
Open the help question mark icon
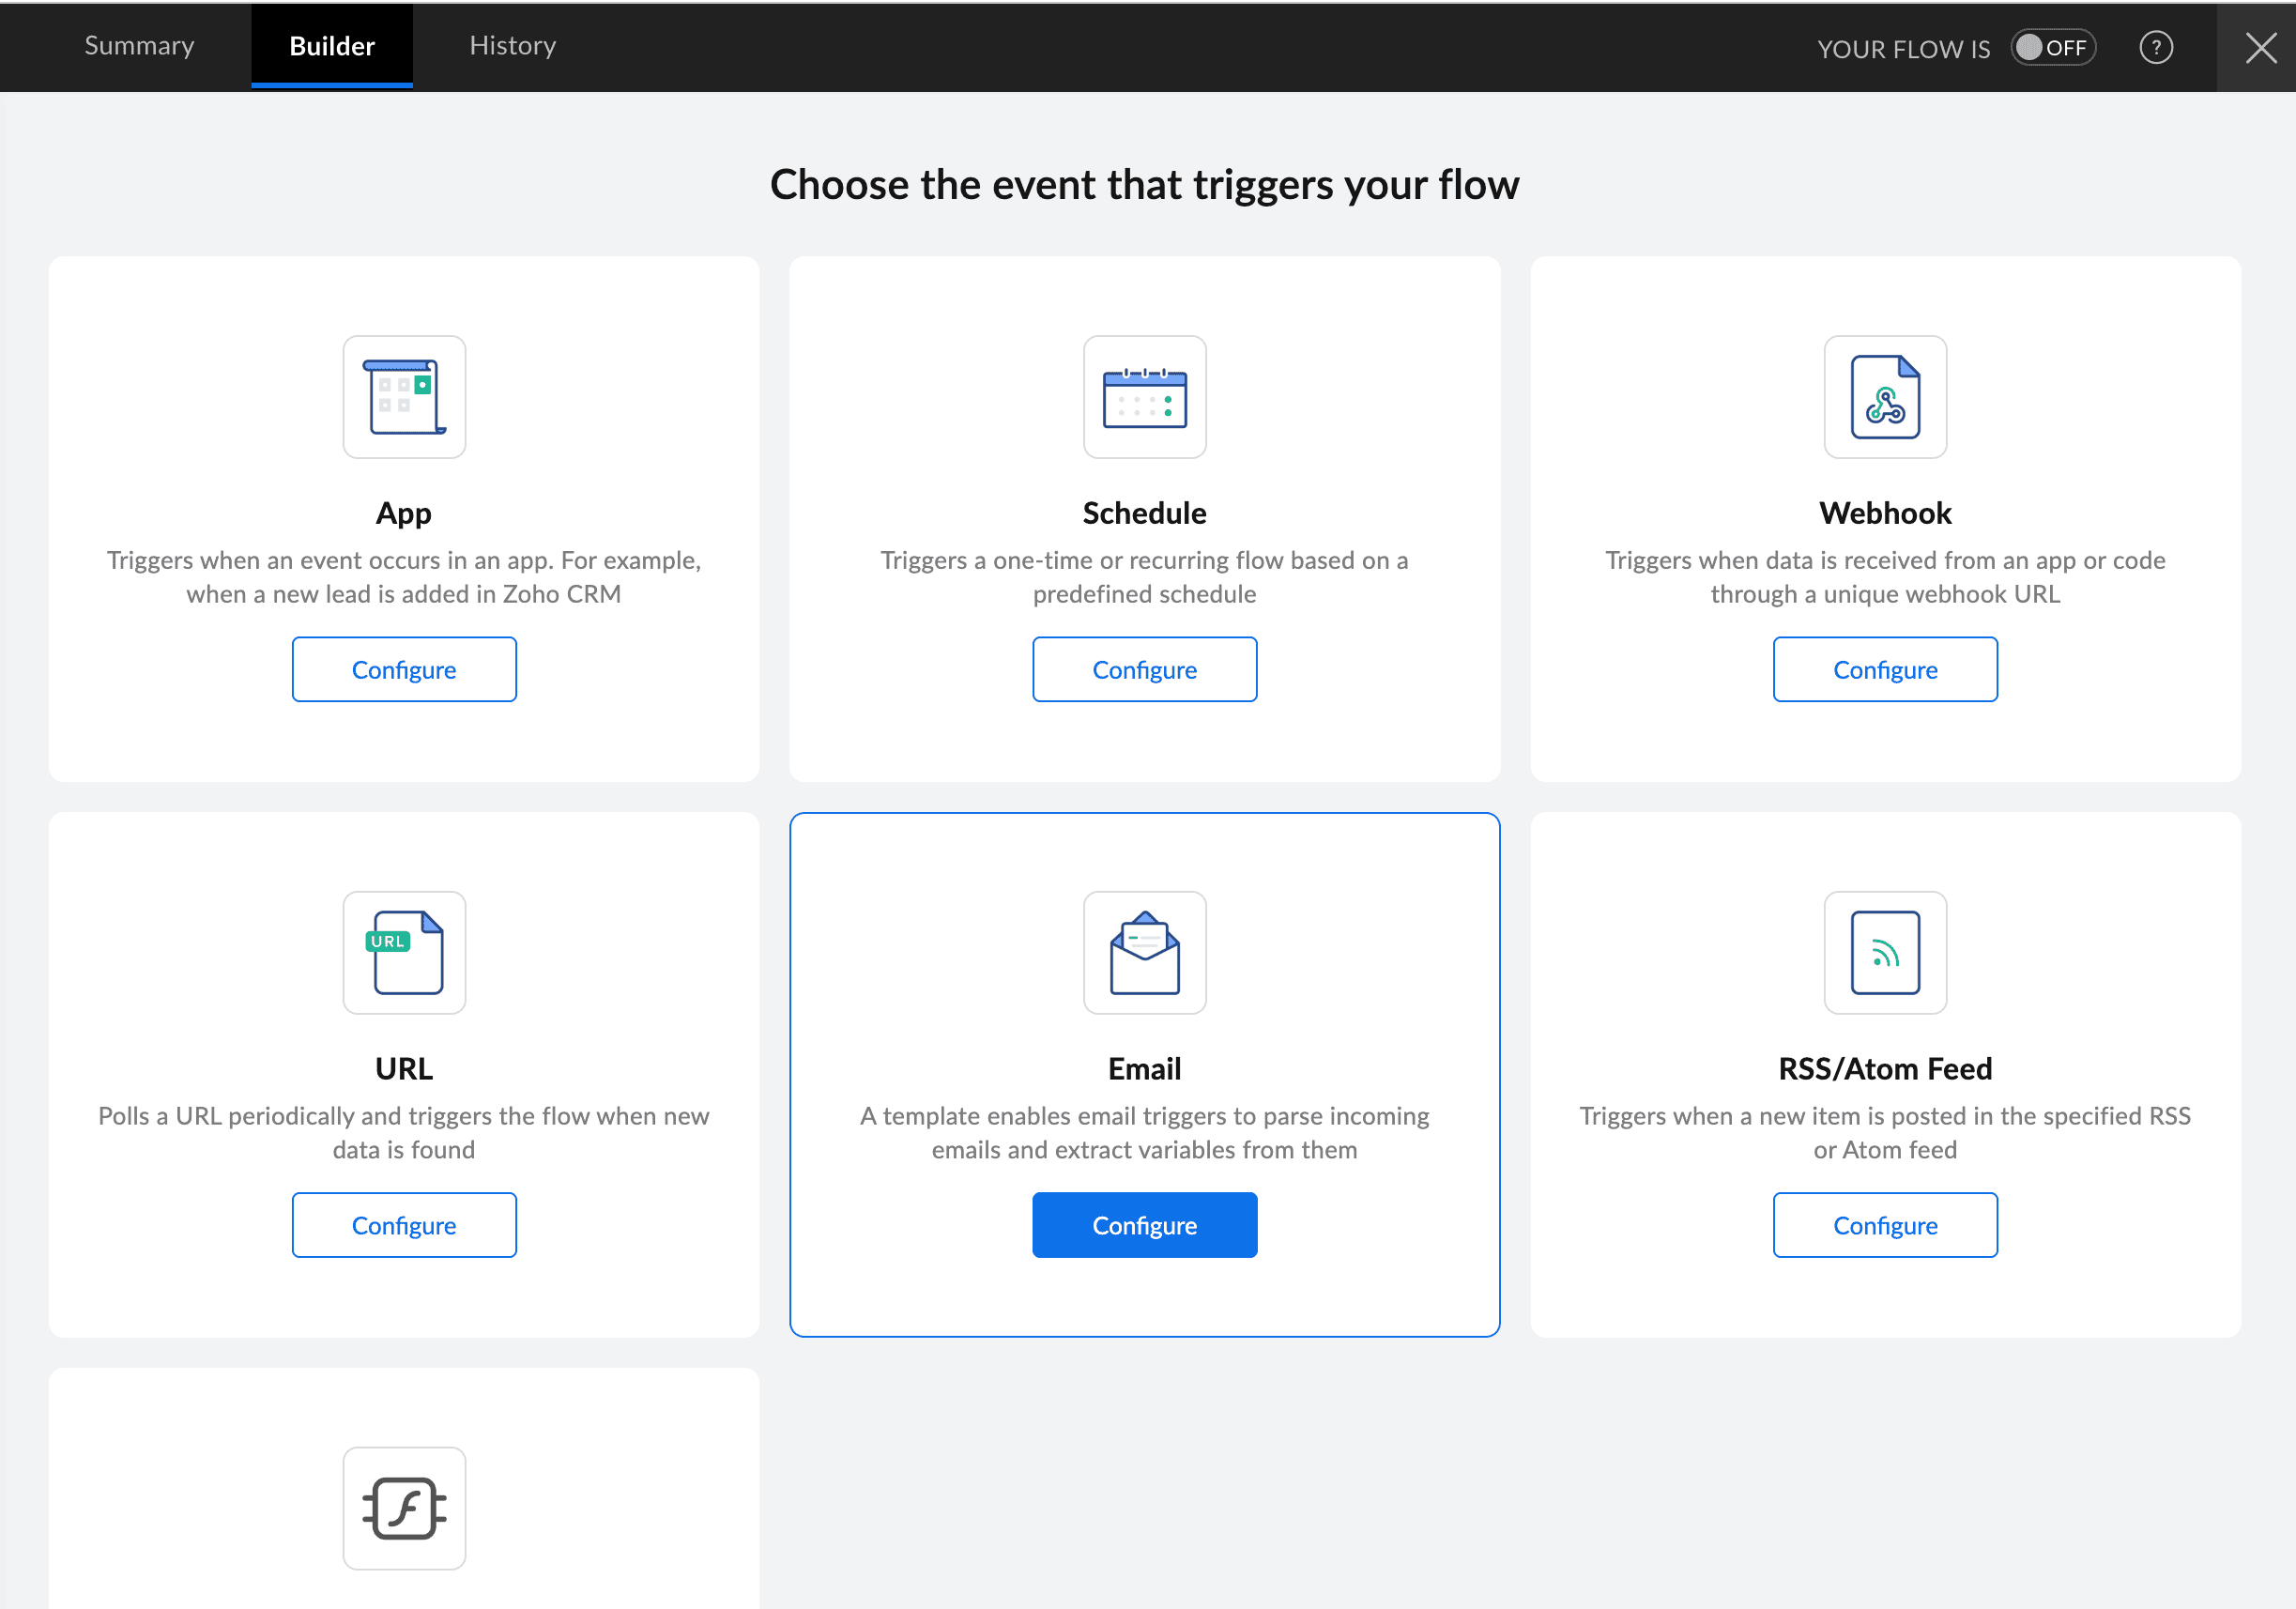tap(2155, 47)
